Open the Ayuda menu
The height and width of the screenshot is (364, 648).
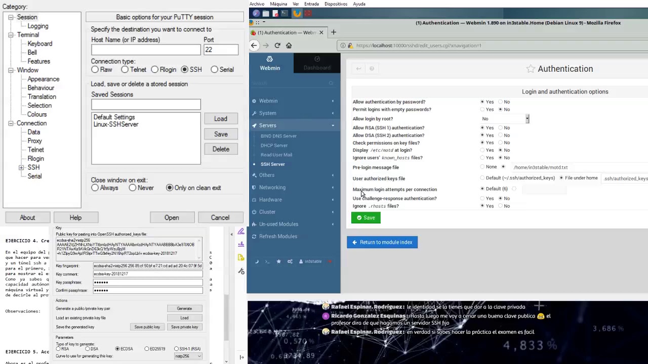359,4
